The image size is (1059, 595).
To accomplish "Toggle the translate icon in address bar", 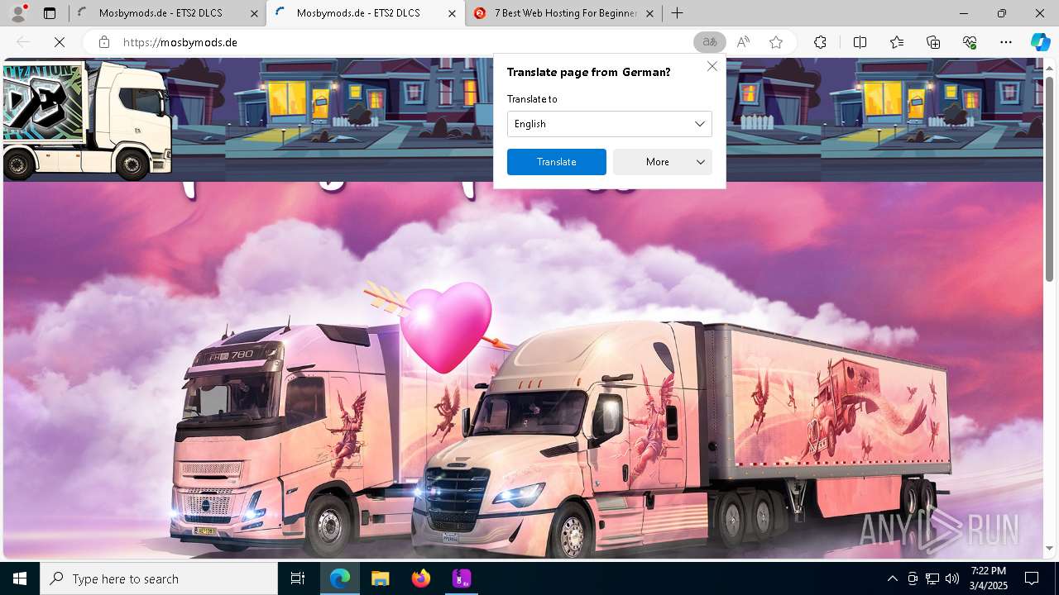I will [x=709, y=42].
